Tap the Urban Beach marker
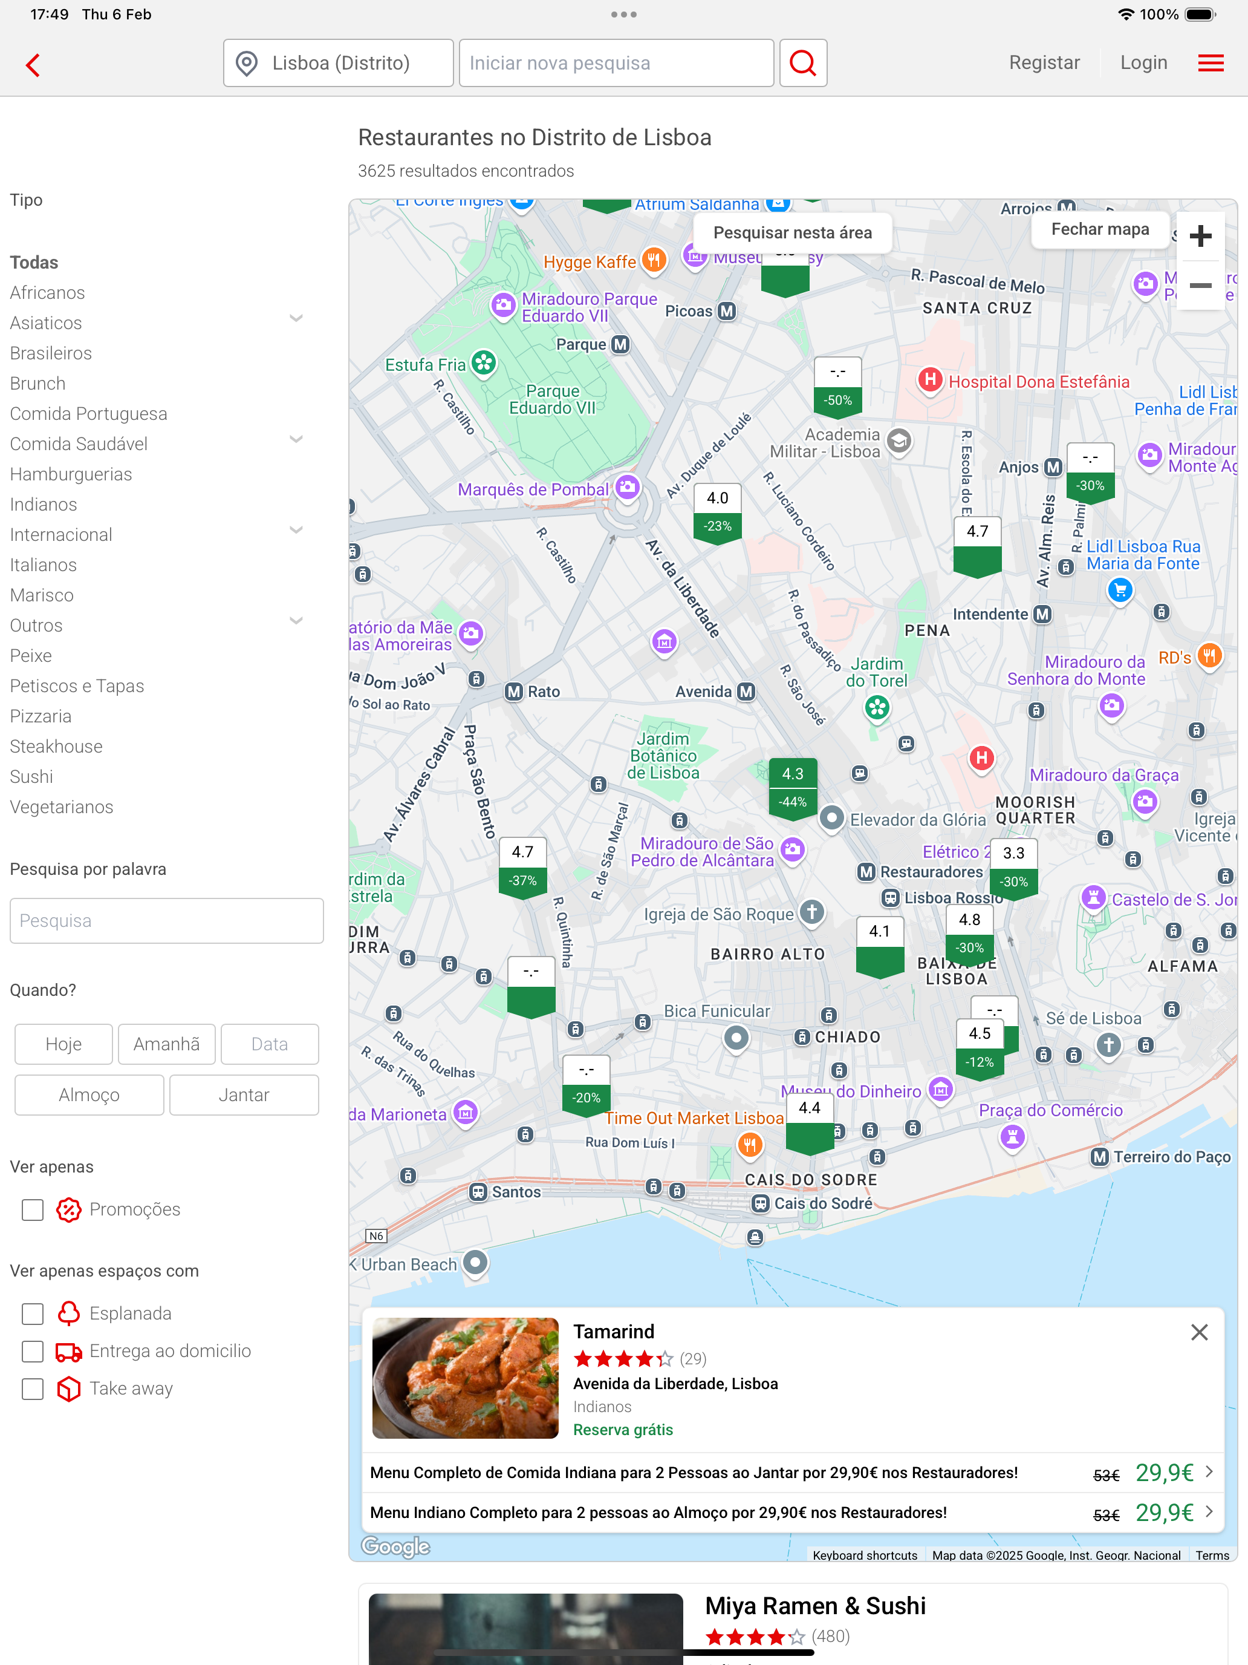The width and height of the screenshot is (1248, 1665). tap(475, 1262)
